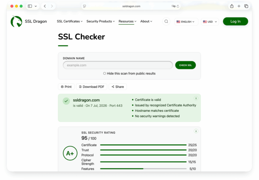Click the US flag in the currency selector

[x=205, y=22]
